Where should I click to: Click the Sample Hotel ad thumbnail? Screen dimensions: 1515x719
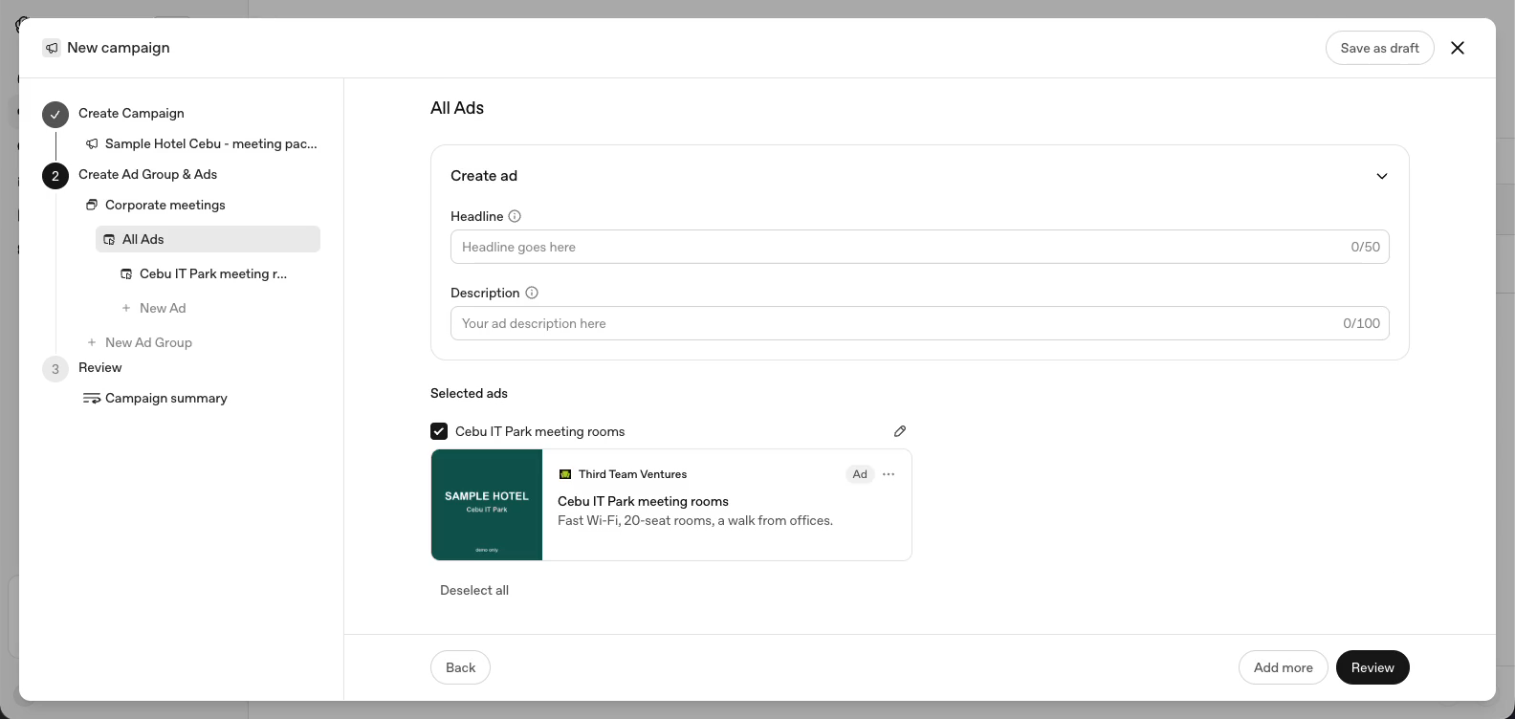pos(487,505)
